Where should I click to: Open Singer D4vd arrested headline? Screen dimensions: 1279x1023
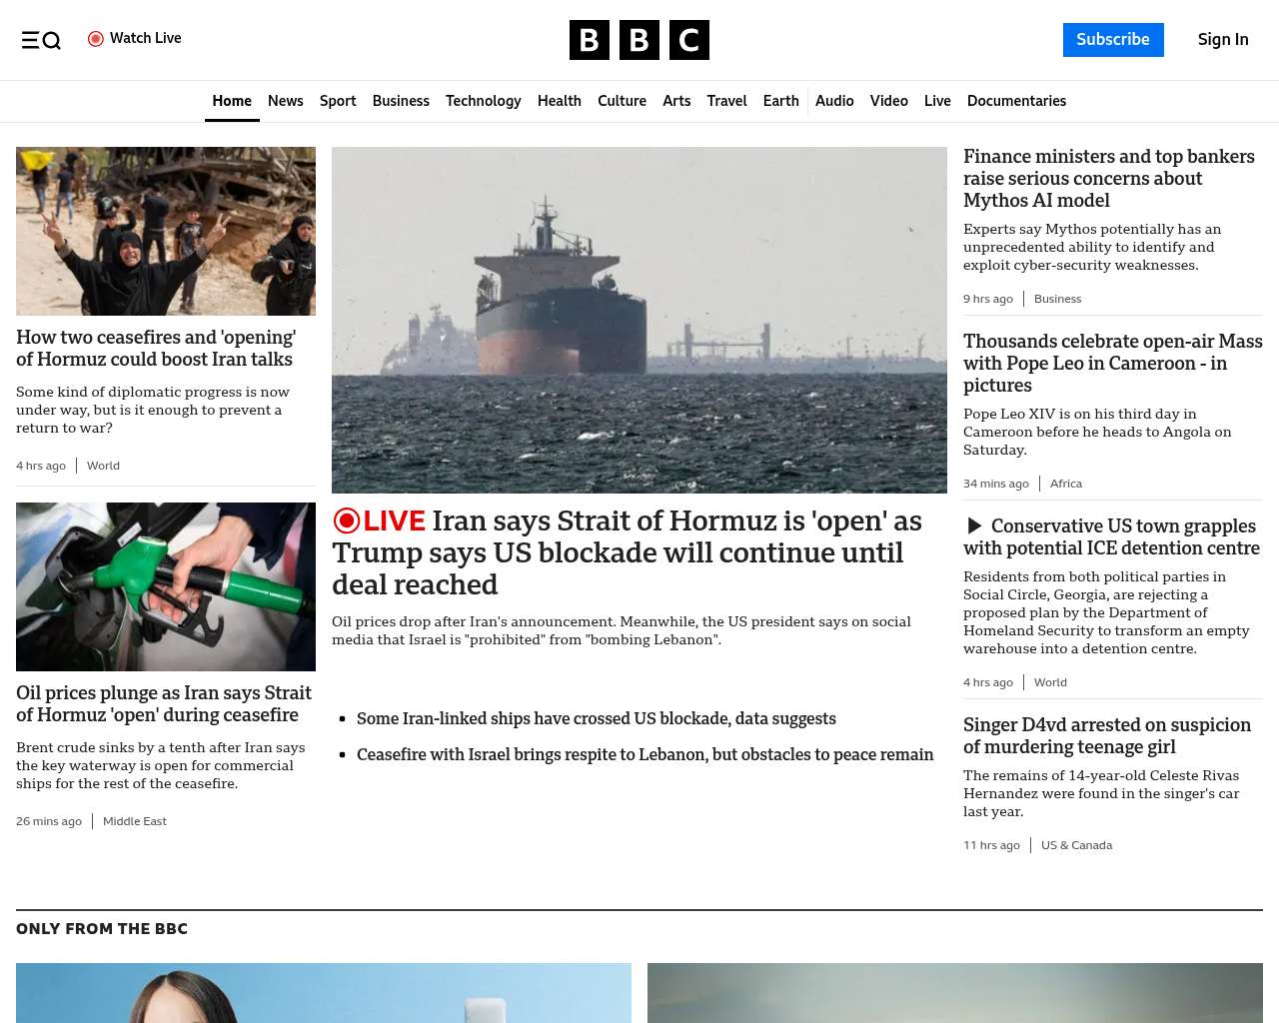tap(1106, 735)
